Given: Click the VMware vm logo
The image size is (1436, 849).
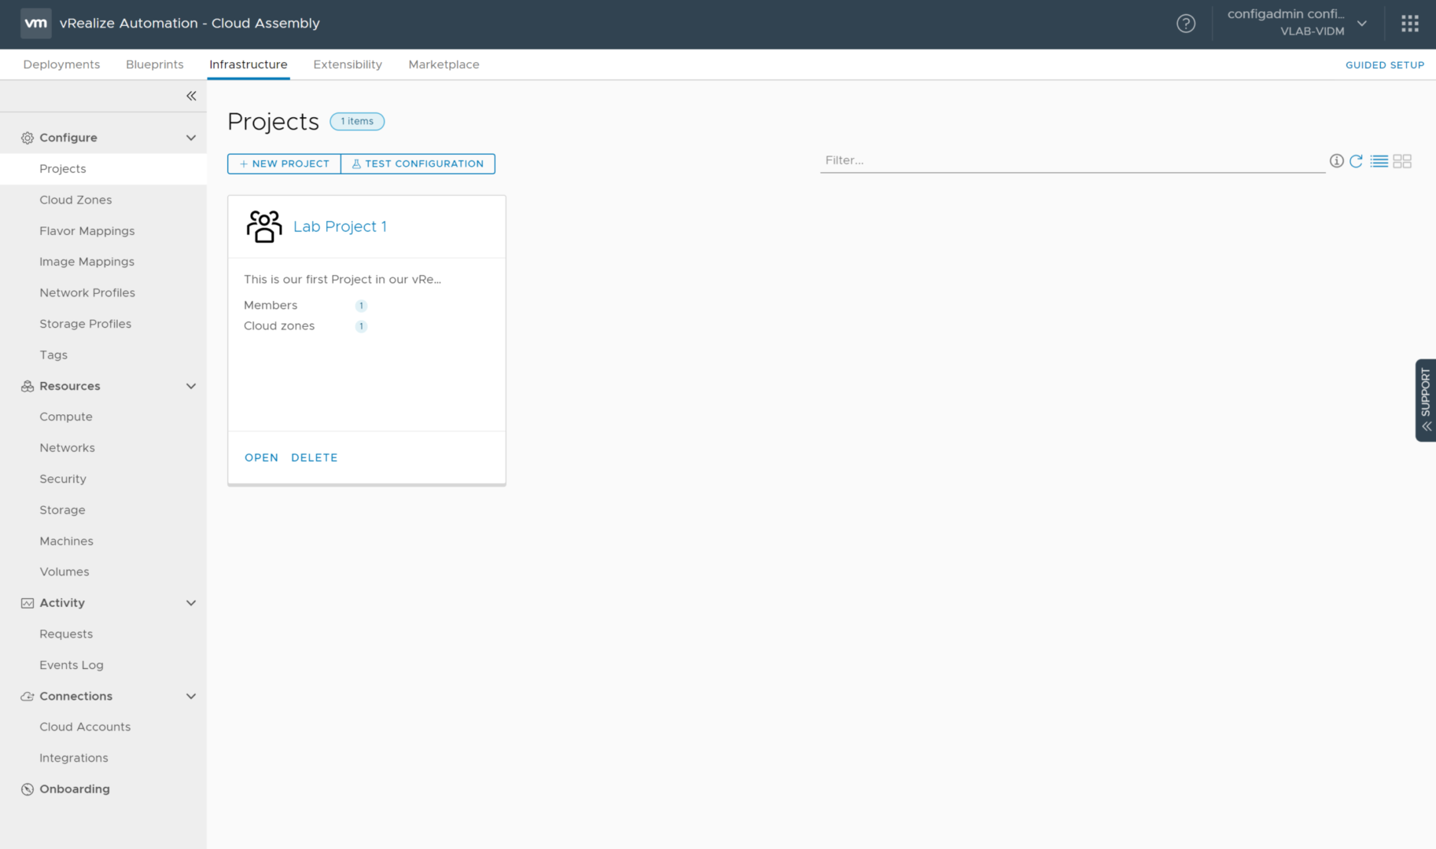Looking at the screenshot, I should (x=35, y=24).
